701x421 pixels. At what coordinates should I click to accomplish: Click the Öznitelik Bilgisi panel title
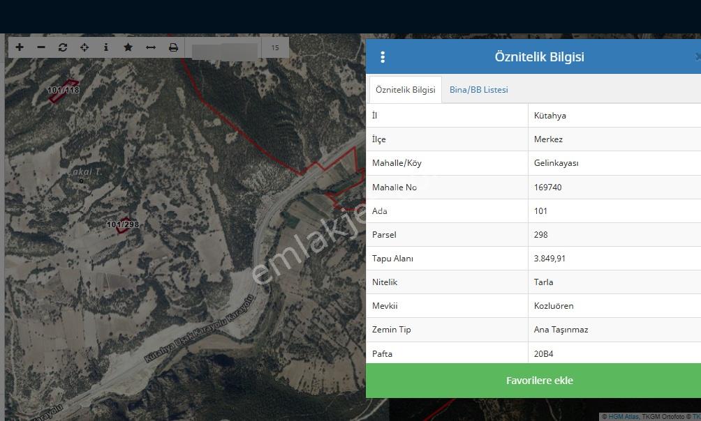[x=539, y=56]
